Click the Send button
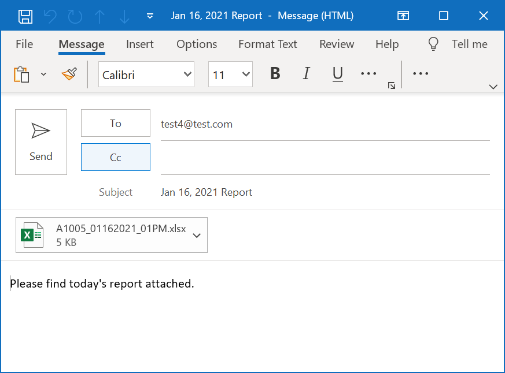Image resolution: width=505 pixels, height=373 pixels. [40, 141]
